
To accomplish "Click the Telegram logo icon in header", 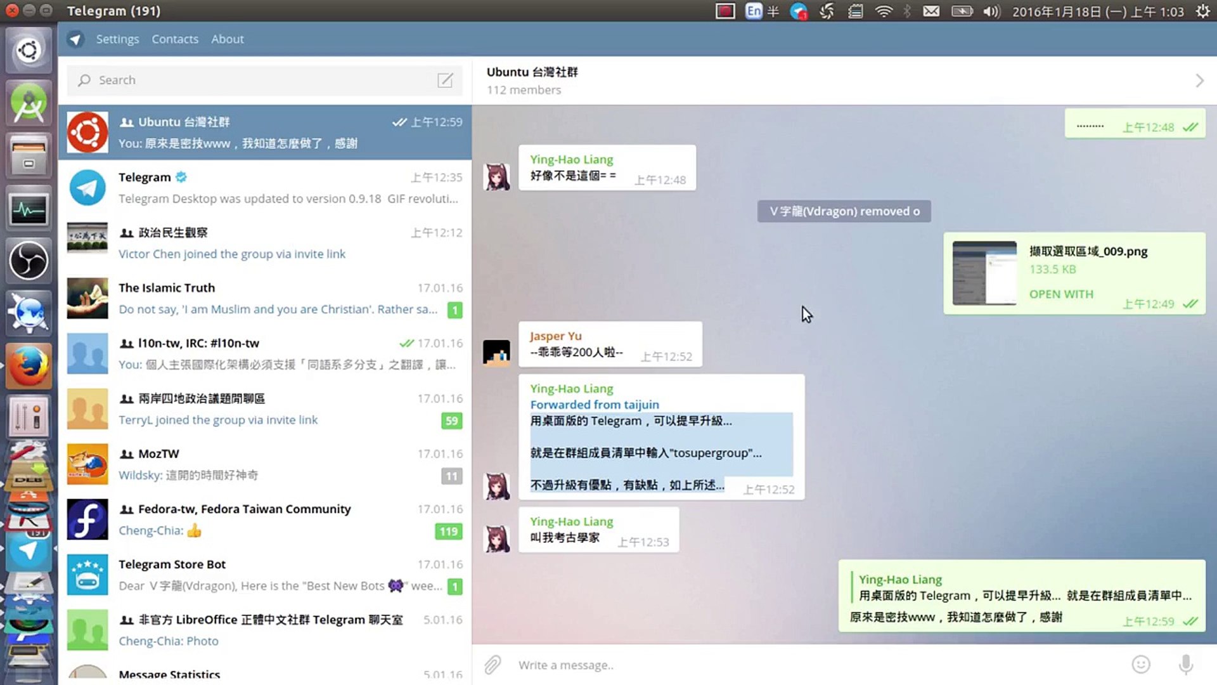I will point(75,39).
